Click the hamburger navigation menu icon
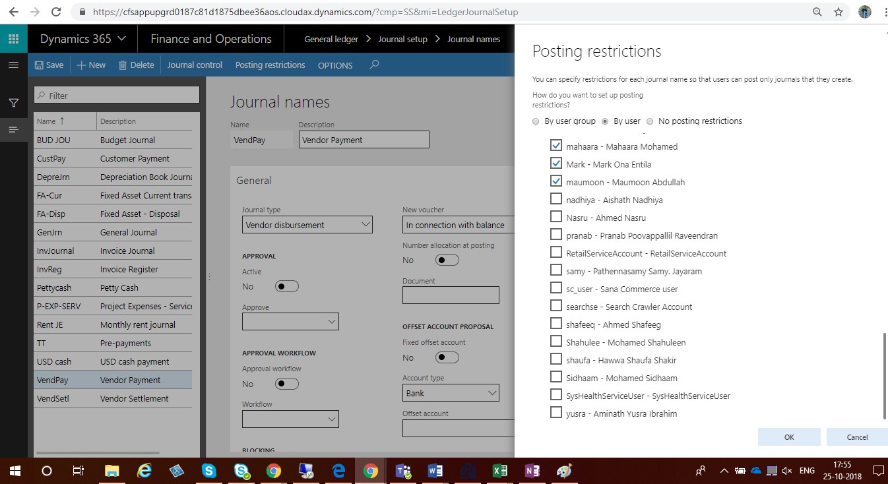 [13, 65]
